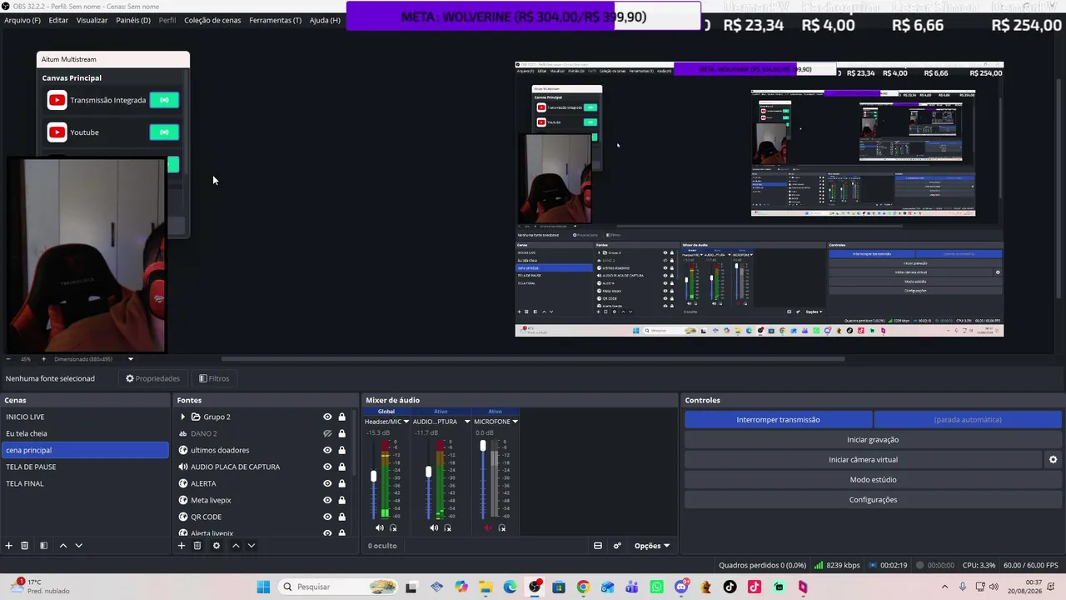Open the Coleção de cenas menu
The image size is (1066, 600).
click(212, 20)
